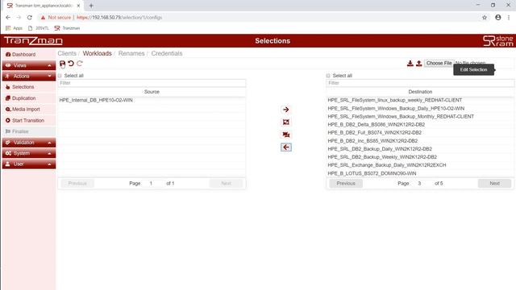Click Previous in the Destination pager
The image size is (516, 290).
point(346,184)
